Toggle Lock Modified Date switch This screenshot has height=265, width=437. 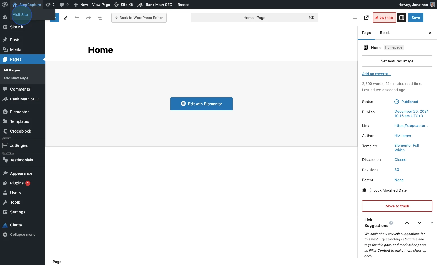[367, 190]
